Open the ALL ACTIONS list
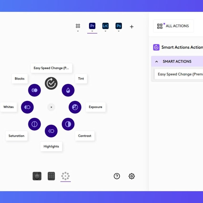This screenshot has width=203, height=203. pyautogui.click(x=174, y=26)
